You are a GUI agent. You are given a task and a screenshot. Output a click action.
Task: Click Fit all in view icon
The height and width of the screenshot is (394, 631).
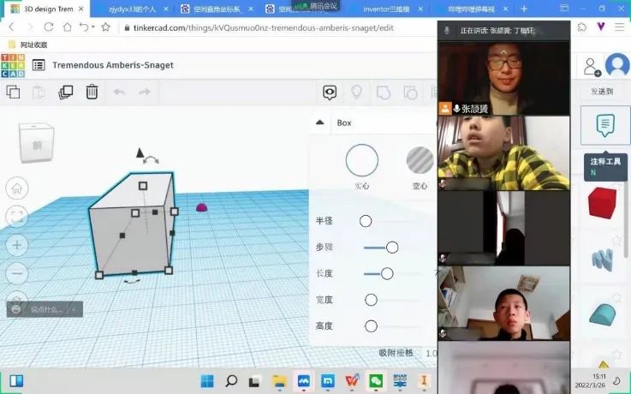pyautogui.click(x=17, y=217)
